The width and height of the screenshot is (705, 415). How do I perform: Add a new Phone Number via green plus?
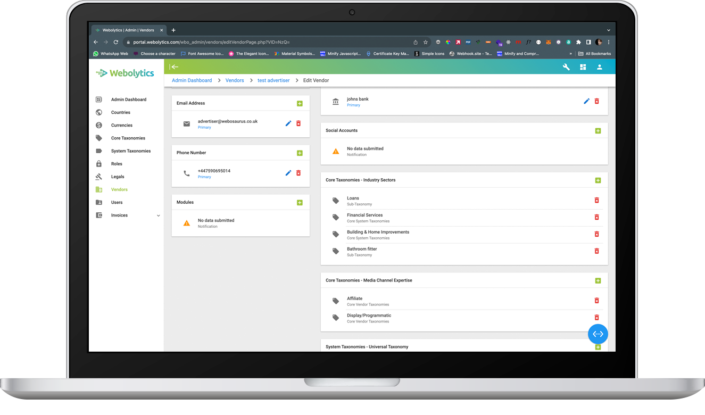point(300,153)
